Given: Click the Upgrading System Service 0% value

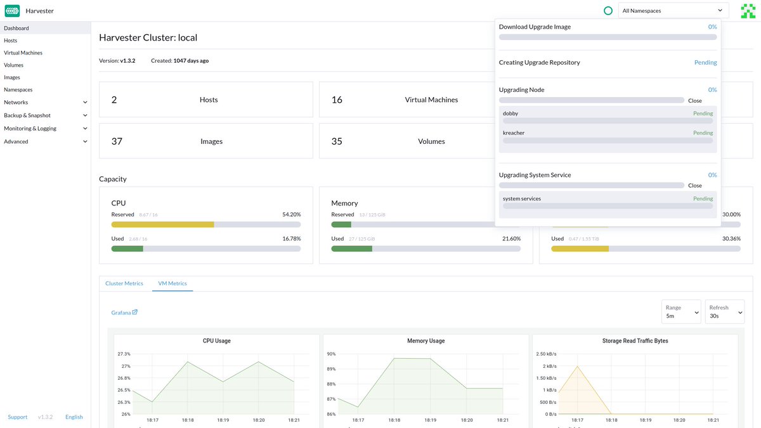Looking at the screenshot, I should click(x=713, y=175).
